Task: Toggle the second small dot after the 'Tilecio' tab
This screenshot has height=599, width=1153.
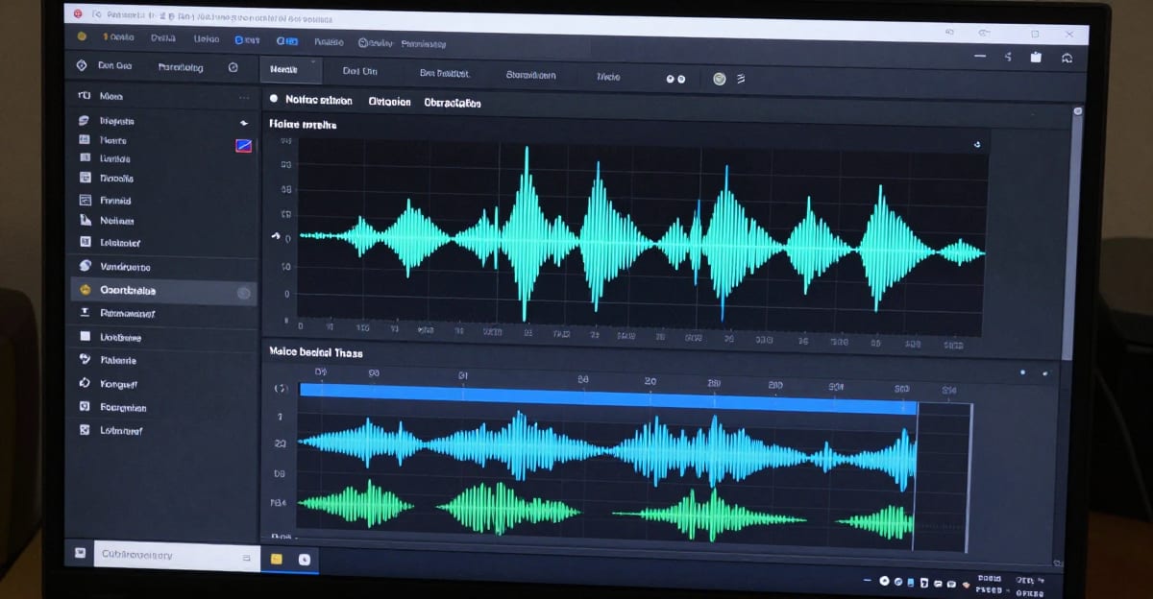Action: point(681,80)
